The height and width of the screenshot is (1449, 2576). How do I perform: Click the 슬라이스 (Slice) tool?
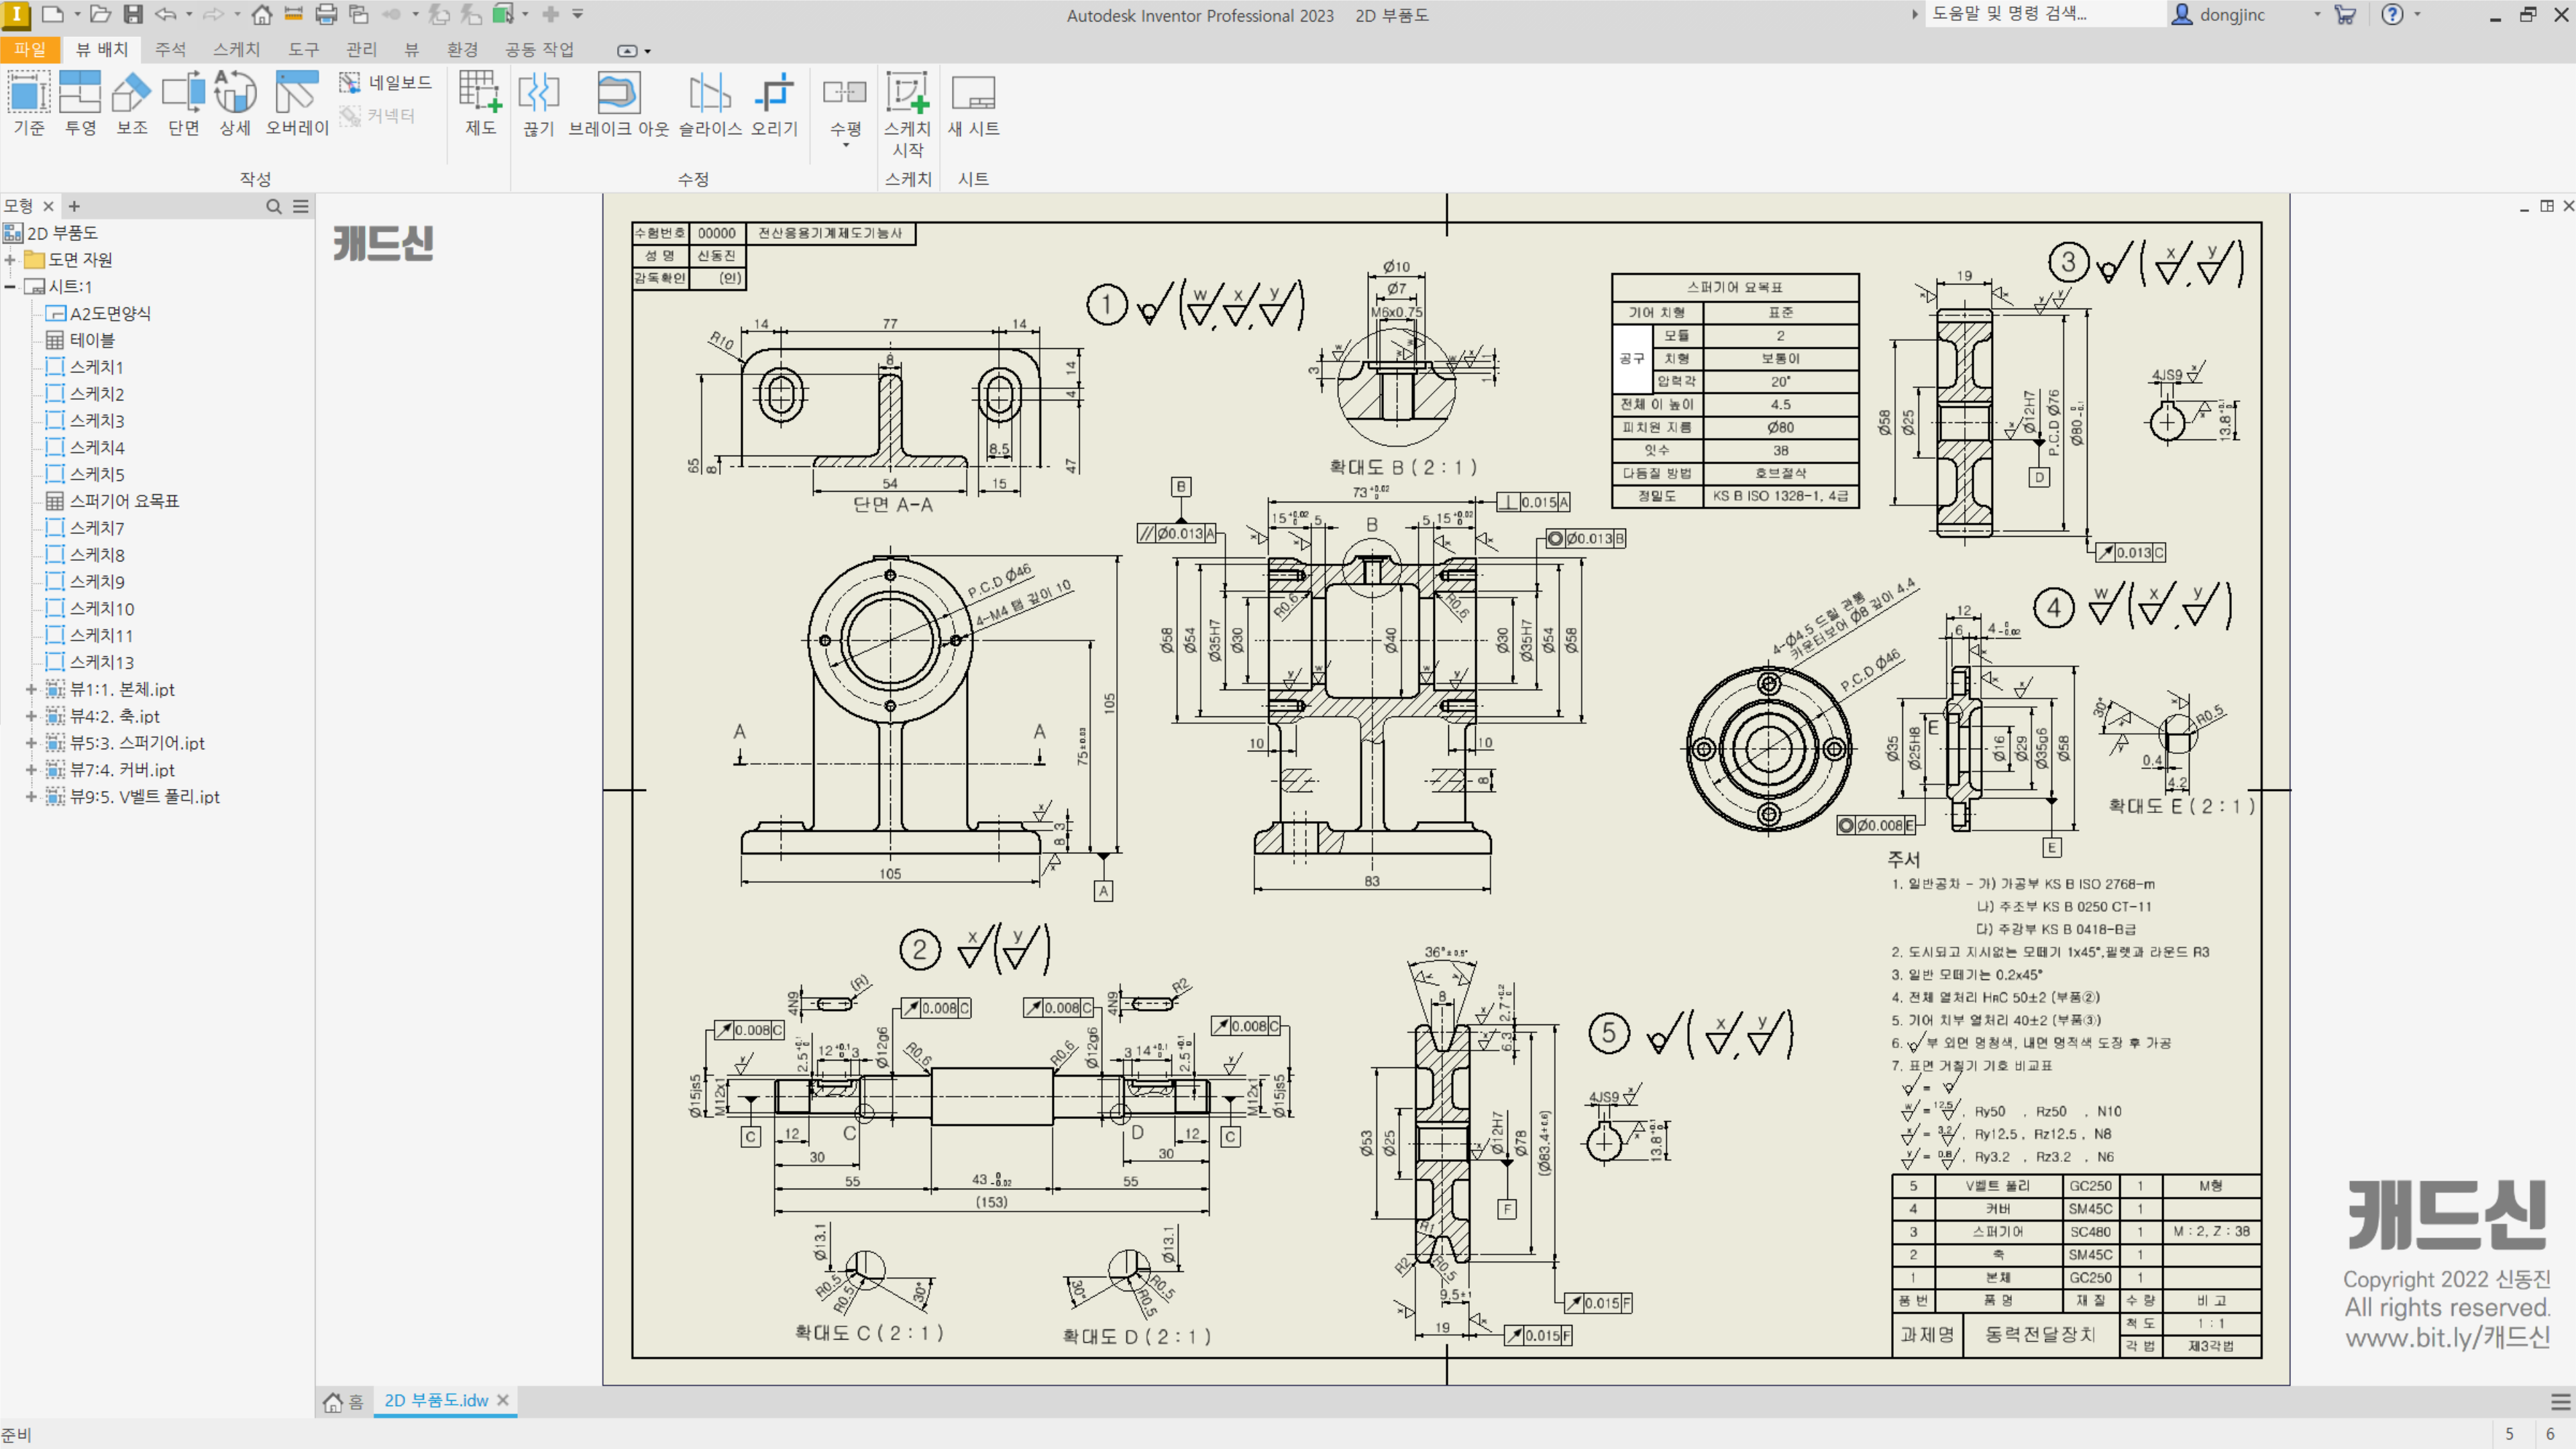pyautogui.click(x=710, y=103)
